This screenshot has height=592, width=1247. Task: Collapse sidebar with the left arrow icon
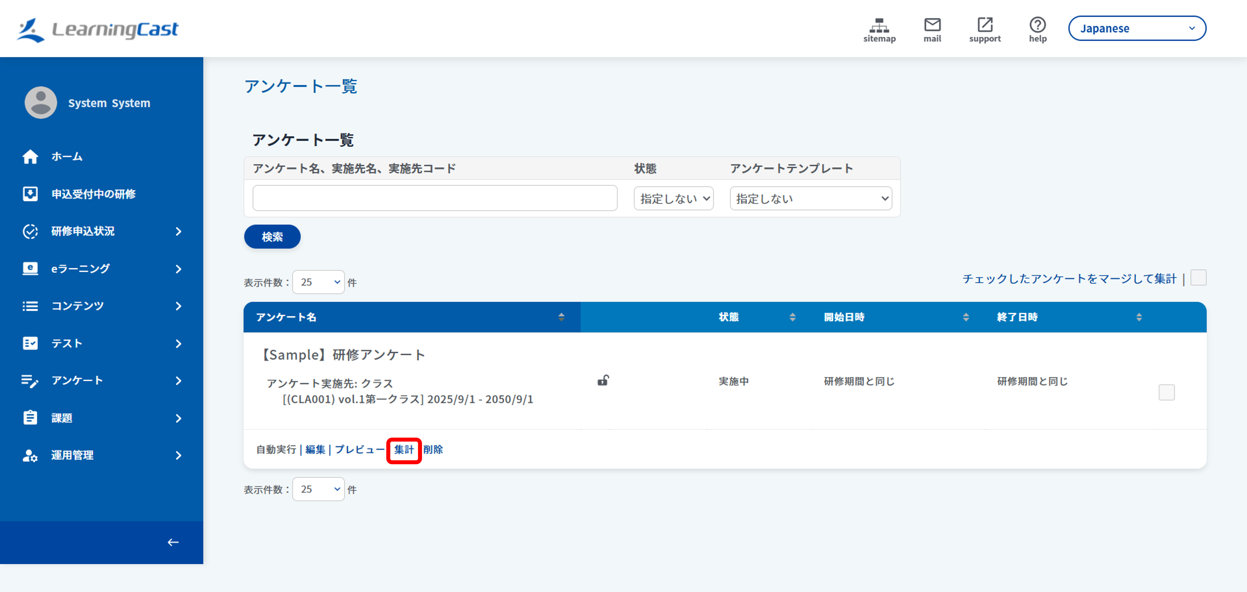coord(173,542)
